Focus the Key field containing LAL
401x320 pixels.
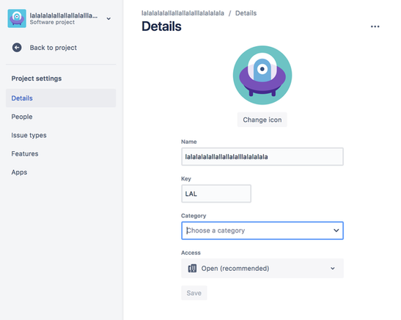click(x=216, y=194)
